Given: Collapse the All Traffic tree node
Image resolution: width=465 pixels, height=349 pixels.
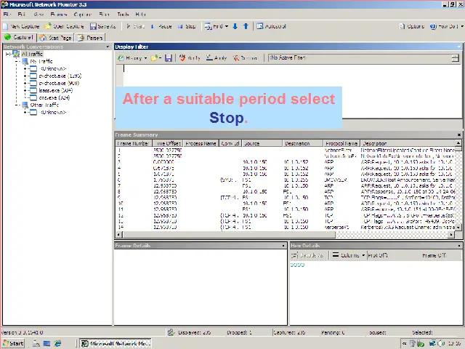Looking at the screenshot, I should (8, 54).
